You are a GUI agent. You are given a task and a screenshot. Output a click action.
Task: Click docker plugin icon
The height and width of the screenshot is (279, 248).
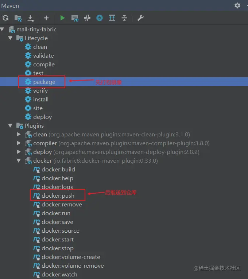(x=28, y=161)
